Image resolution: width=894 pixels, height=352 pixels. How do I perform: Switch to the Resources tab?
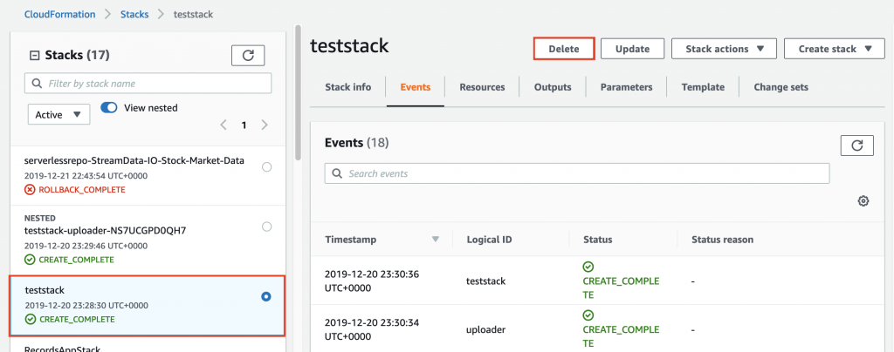pos(482,88)
